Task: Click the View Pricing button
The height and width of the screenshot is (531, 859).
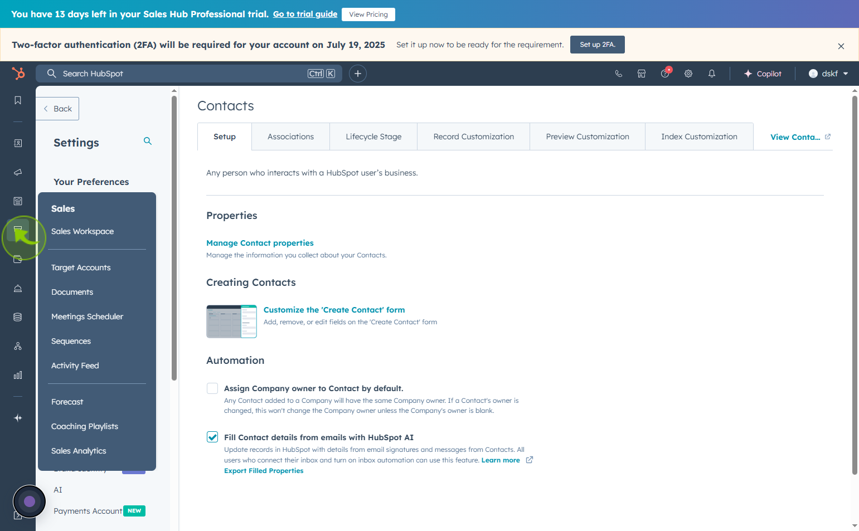Action: click(x=368, y=14)
